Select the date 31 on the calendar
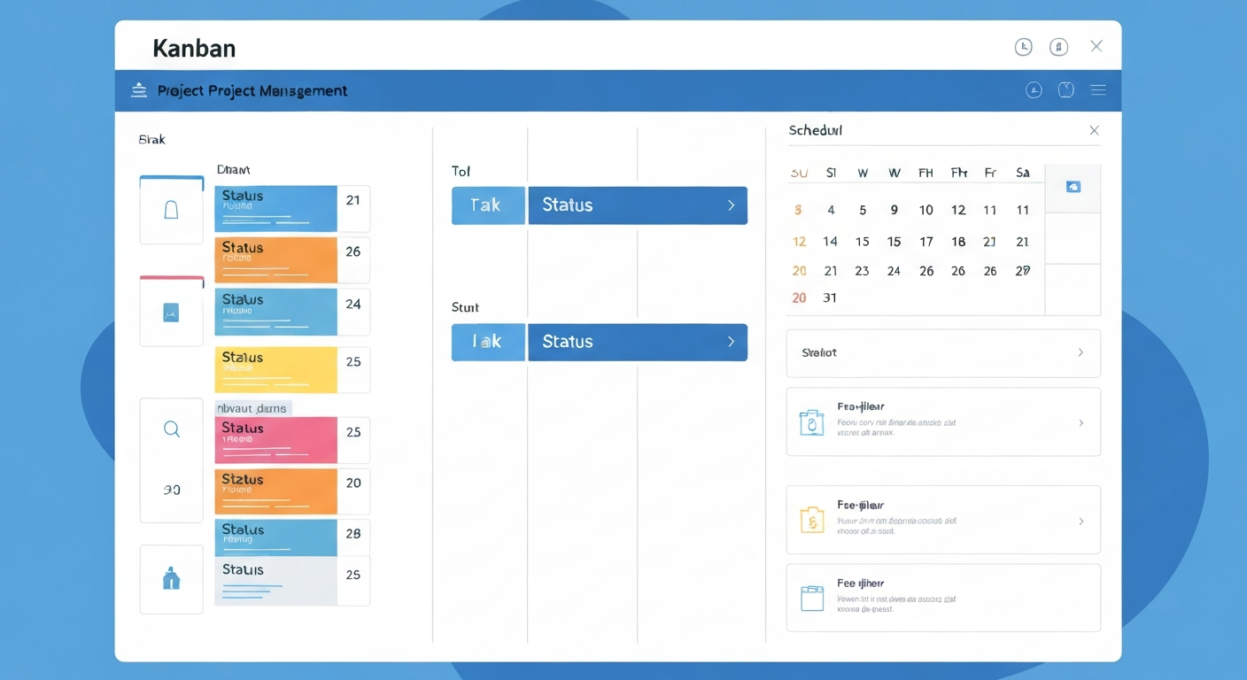This screenshot has height=680, width=1247. pyautogui.click(x=830, y=297)
